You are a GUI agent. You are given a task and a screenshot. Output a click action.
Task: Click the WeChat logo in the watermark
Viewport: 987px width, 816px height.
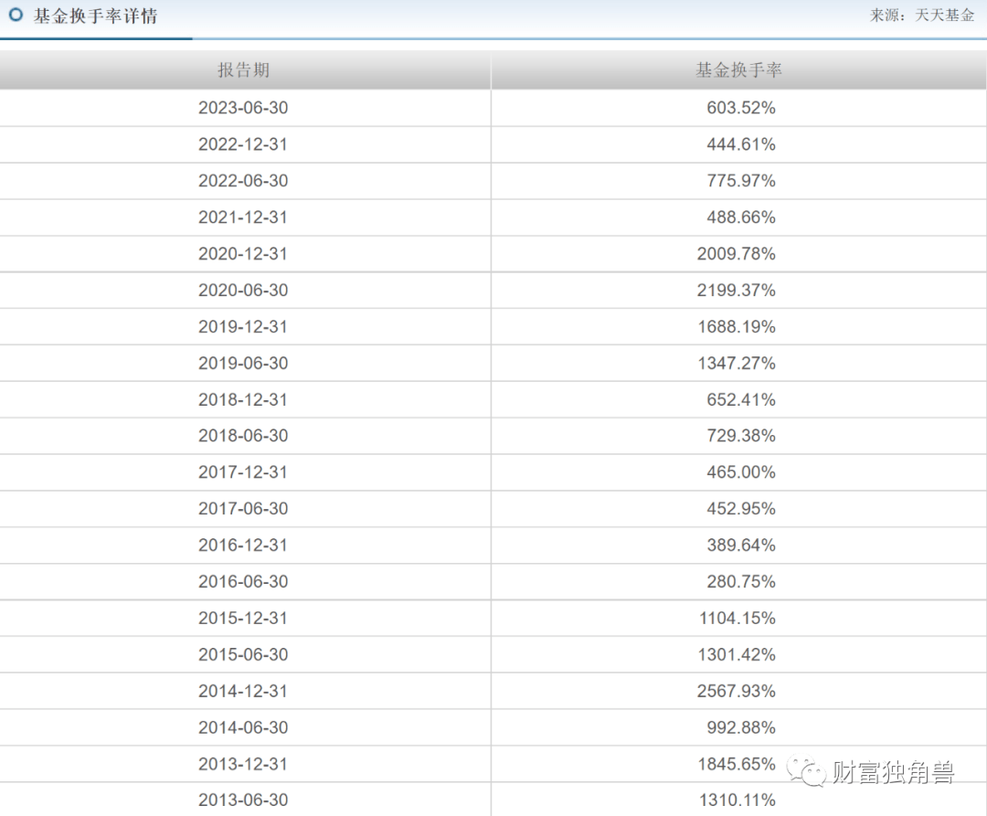pos(810,772)
